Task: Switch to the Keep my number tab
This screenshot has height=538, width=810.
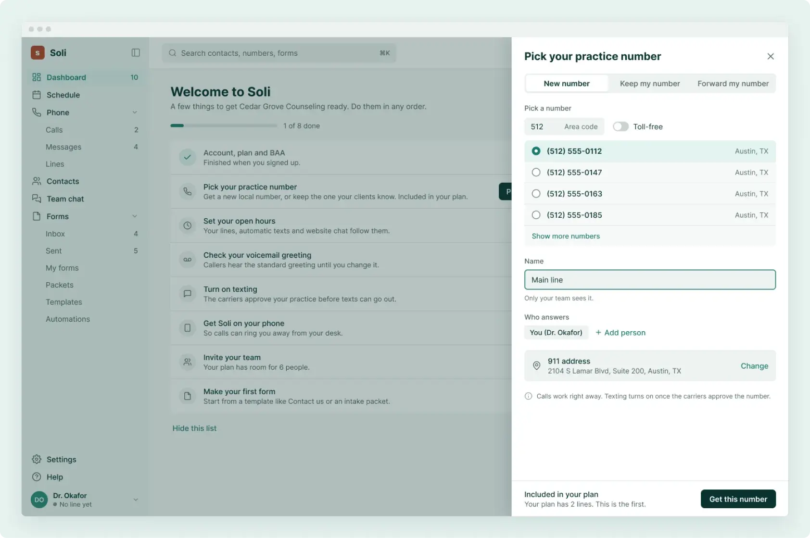Action: (650, 83)
